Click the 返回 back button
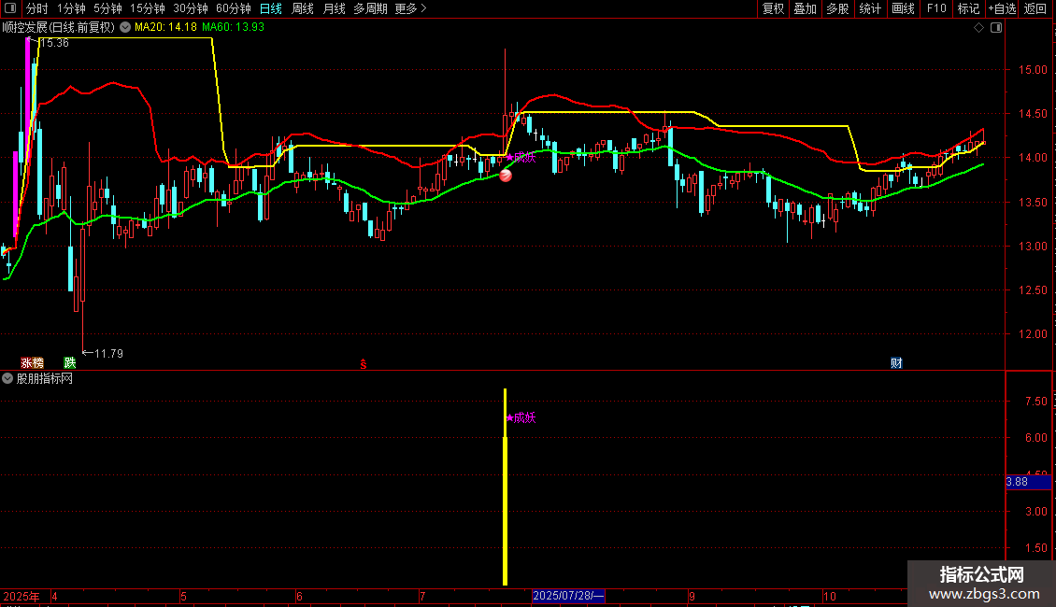The height and width of the screenshot is (607, 1056). pyautogui.click(x=1035, y=8)
